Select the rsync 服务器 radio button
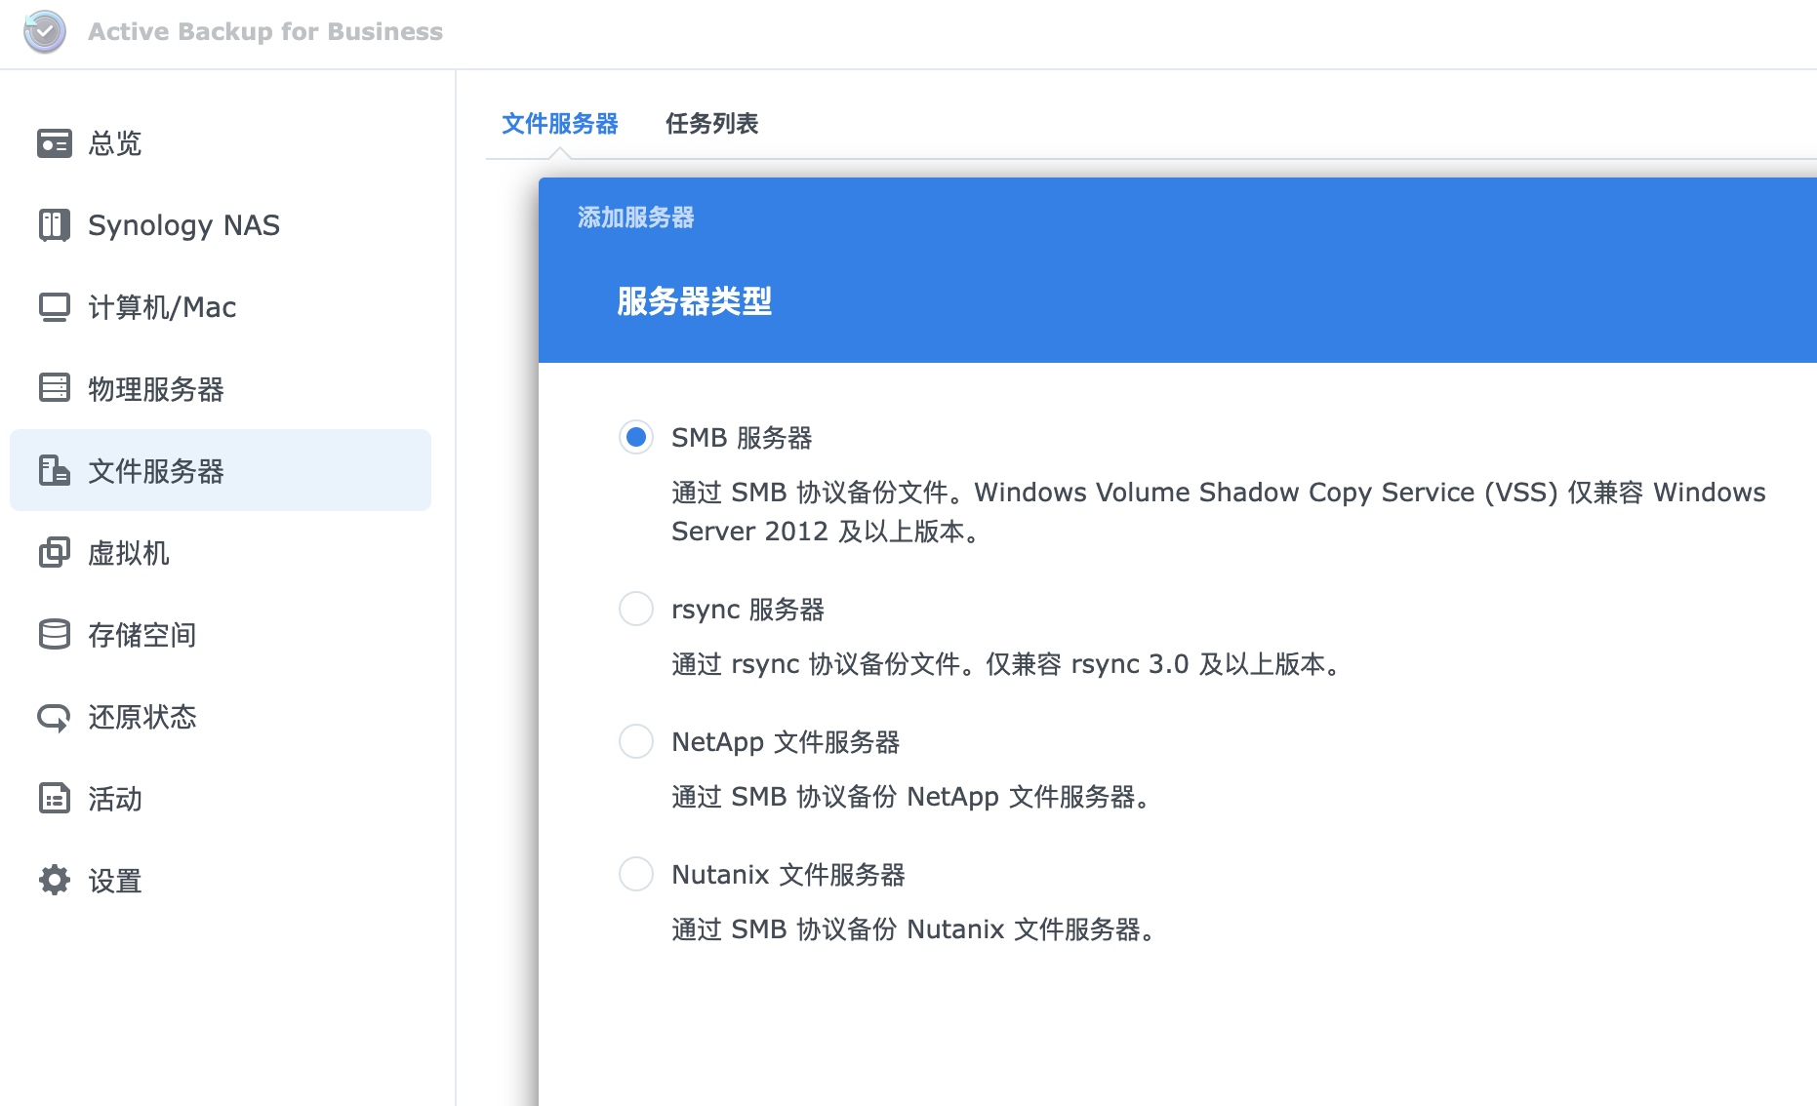 (x=636, y=609)
